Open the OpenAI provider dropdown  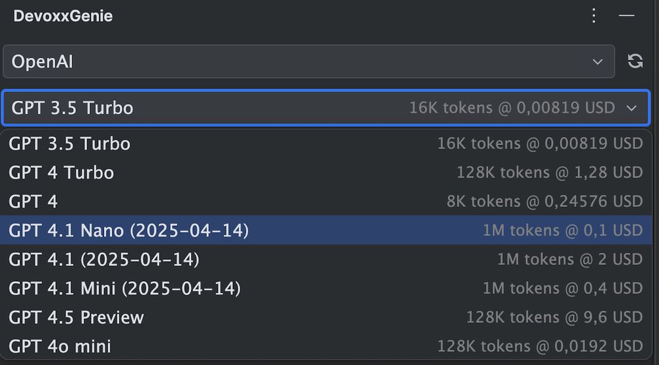[x=309, y=61]
